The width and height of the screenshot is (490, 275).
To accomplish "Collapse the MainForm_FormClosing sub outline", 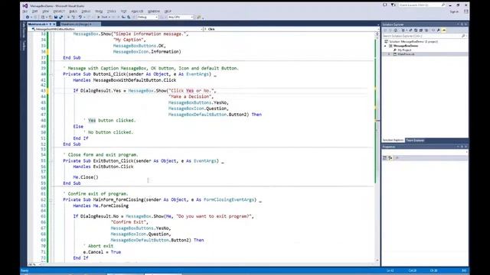I will (51, 200).
